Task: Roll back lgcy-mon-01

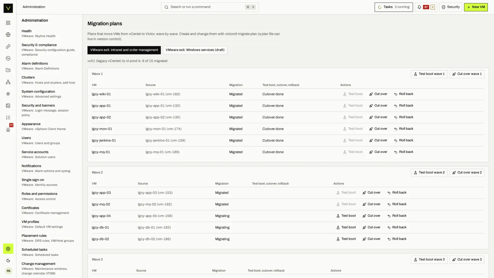Action: click(404, 129)
